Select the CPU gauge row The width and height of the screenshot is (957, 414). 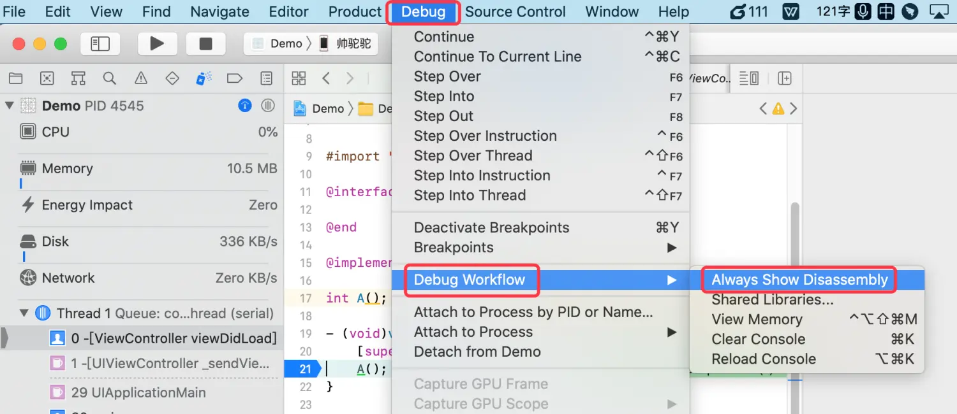[149, 132]
